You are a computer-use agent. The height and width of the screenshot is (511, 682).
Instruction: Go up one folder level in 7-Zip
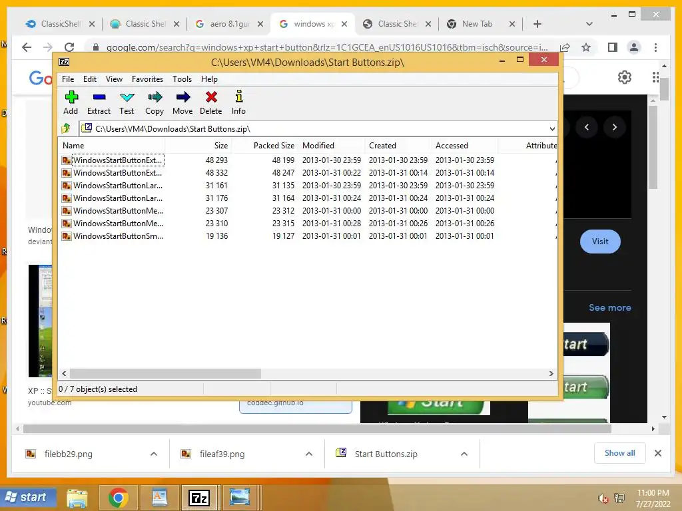click(66, 128)
